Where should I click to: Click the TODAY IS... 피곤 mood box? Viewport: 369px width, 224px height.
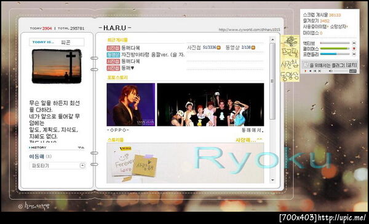pyautogui.click(x=57, y=42)
